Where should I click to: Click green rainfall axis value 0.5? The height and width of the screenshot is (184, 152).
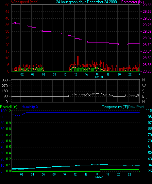click(8, 147)
